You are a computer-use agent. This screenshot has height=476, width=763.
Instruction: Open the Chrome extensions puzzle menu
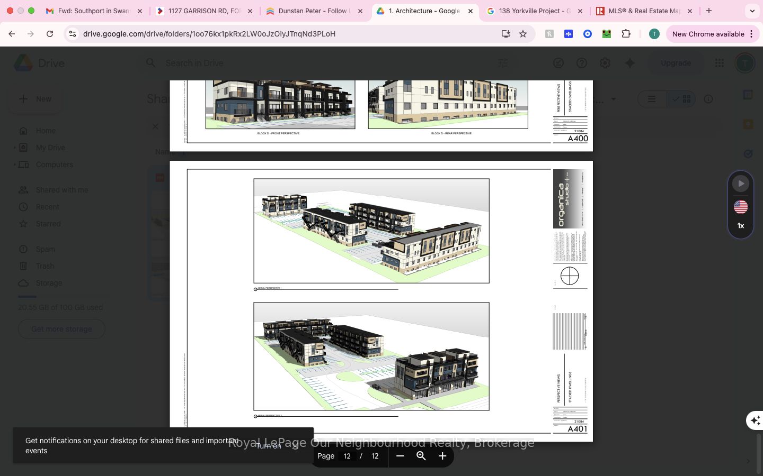(626, 34)
